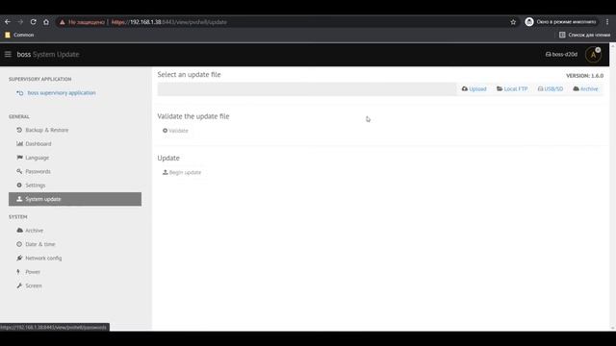Click the Backup & Restore history icon
The width and height of the screenshot is (616, 346).
coord(19,130)
